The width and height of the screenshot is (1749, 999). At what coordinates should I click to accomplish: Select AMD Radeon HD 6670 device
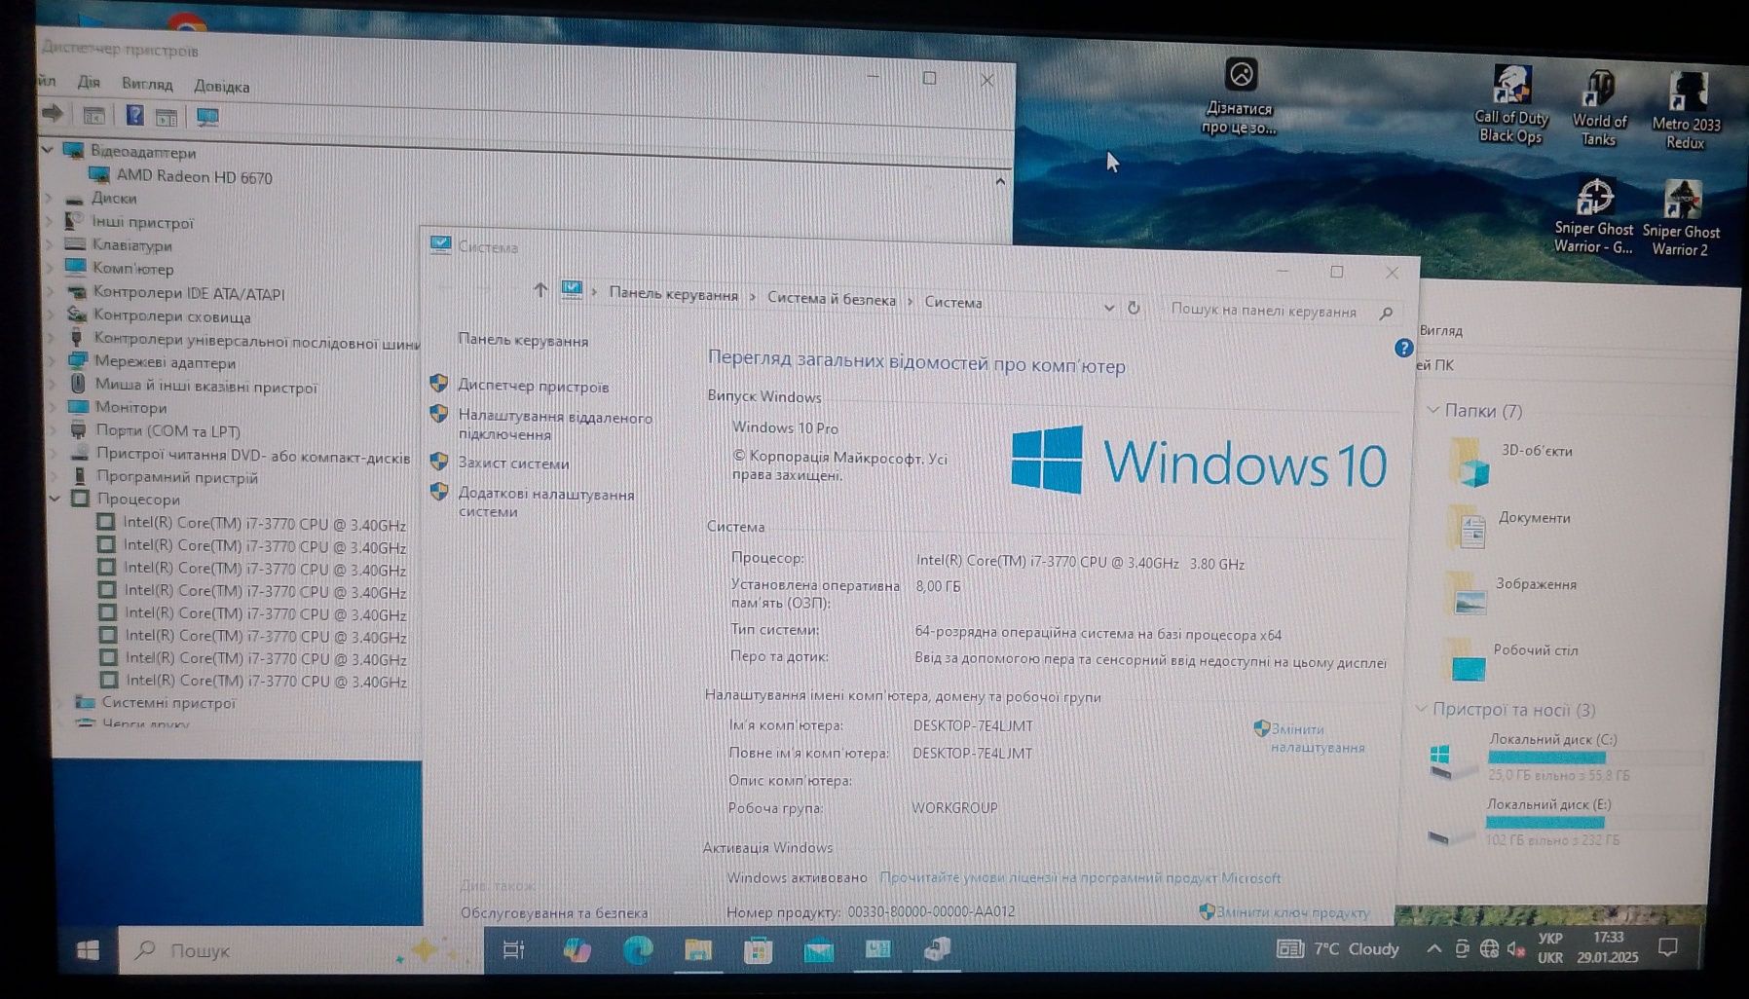click(x=194, y=176)
